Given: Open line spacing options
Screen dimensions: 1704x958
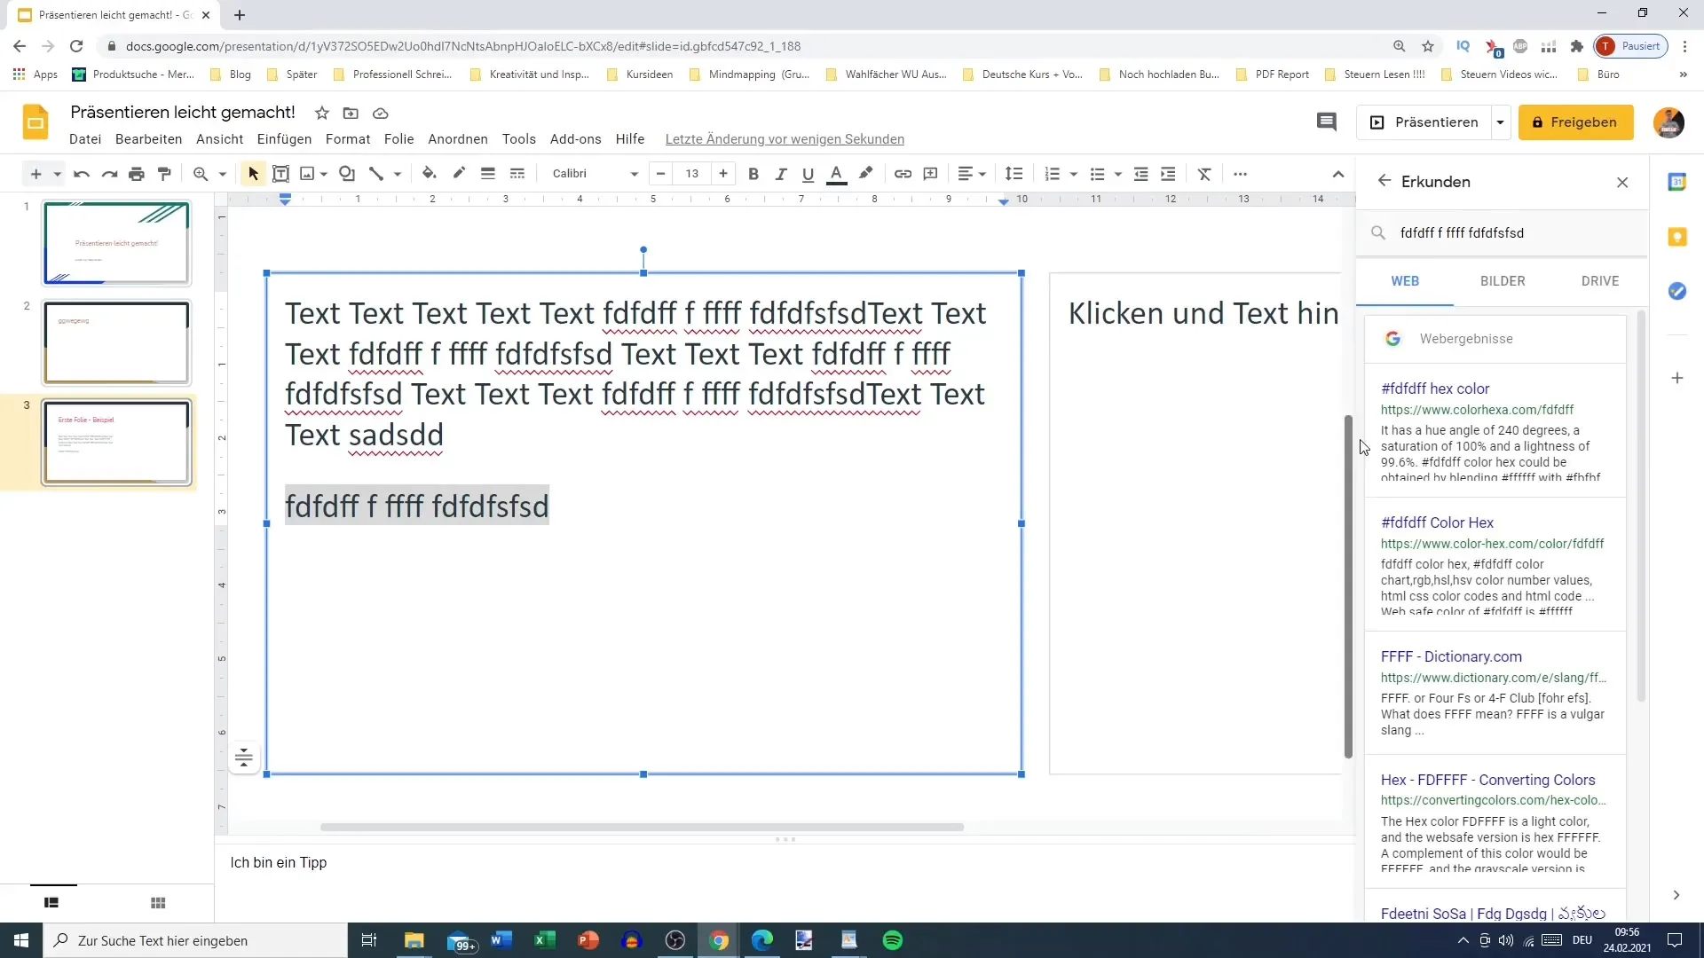Looking at the screenshot, I should [x=1014, y=174].
